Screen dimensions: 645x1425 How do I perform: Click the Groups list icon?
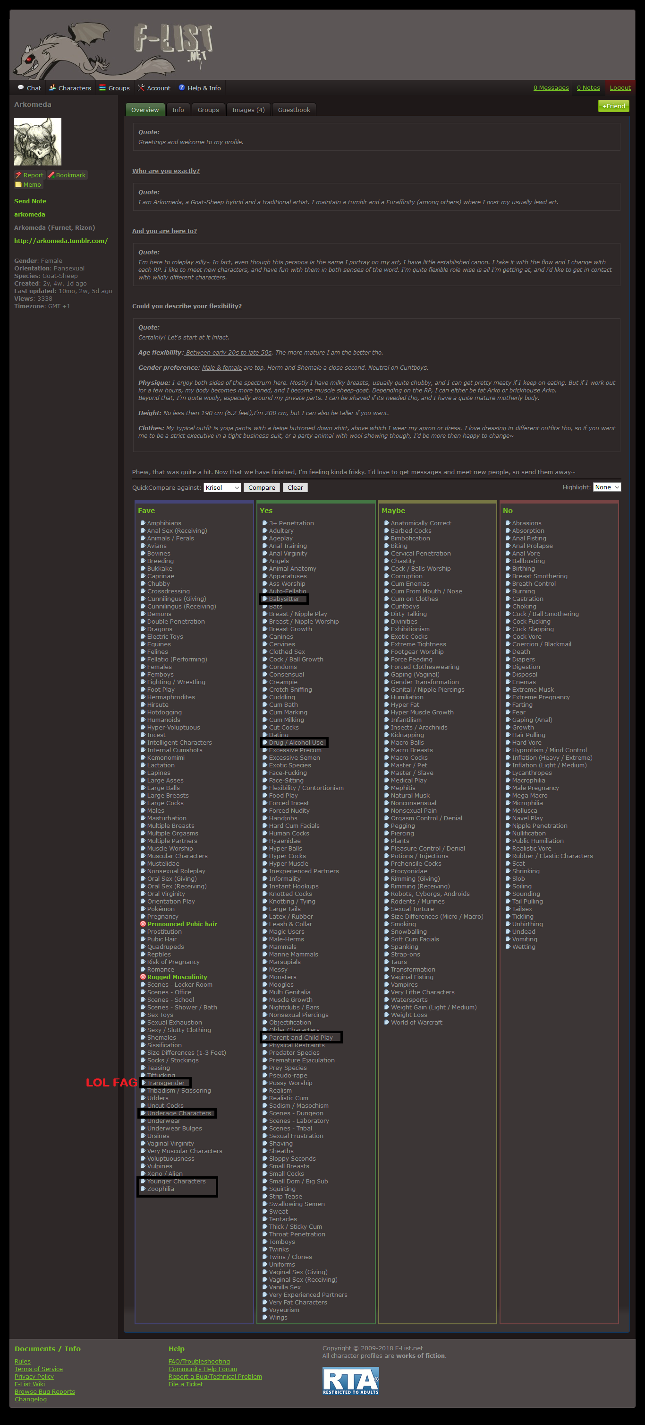(102, 87)
